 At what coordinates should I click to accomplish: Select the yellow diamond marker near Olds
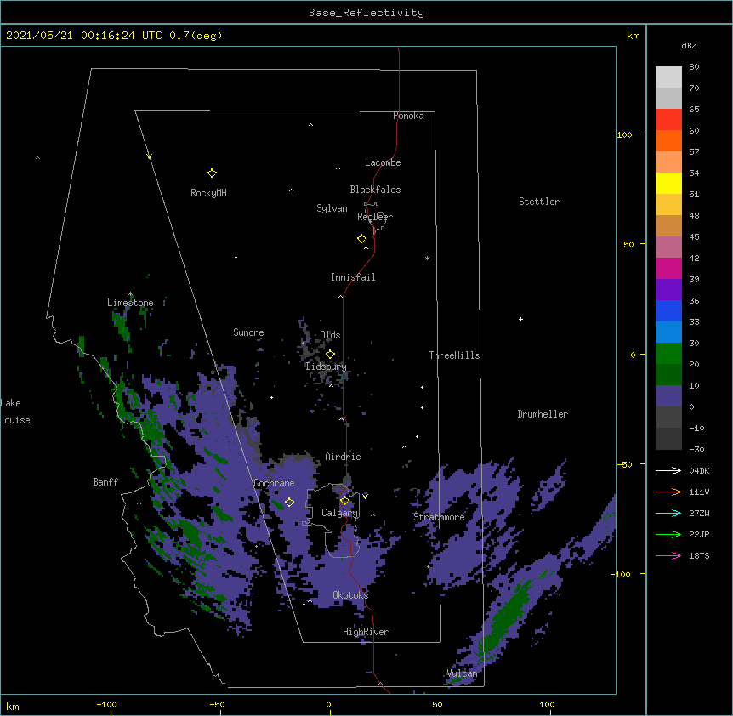330,355
